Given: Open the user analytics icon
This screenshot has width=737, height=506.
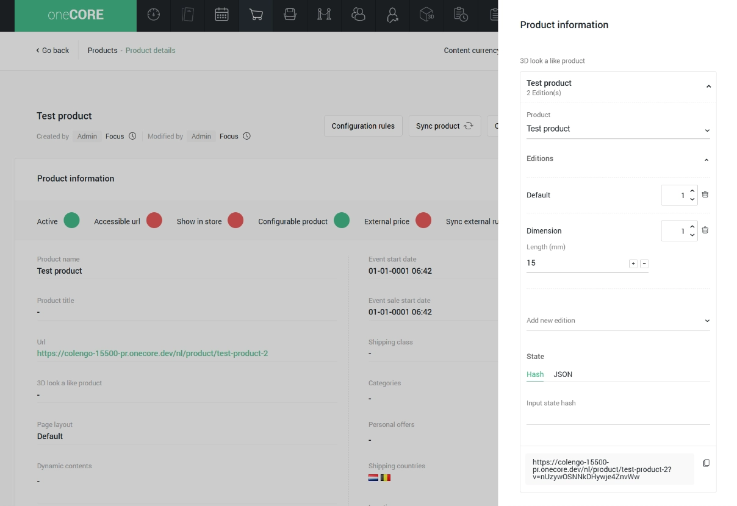Looking at the screenshot, I should [393, 15].
